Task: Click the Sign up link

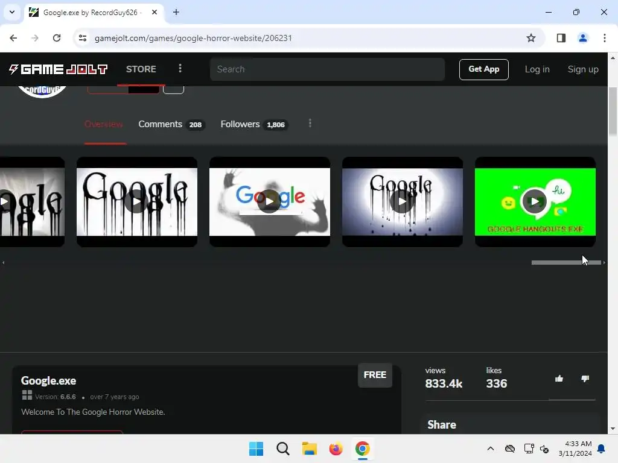Action: tap(583, 69)
